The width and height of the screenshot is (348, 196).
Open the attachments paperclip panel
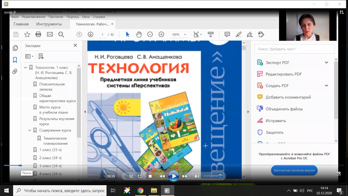[15, 72]
